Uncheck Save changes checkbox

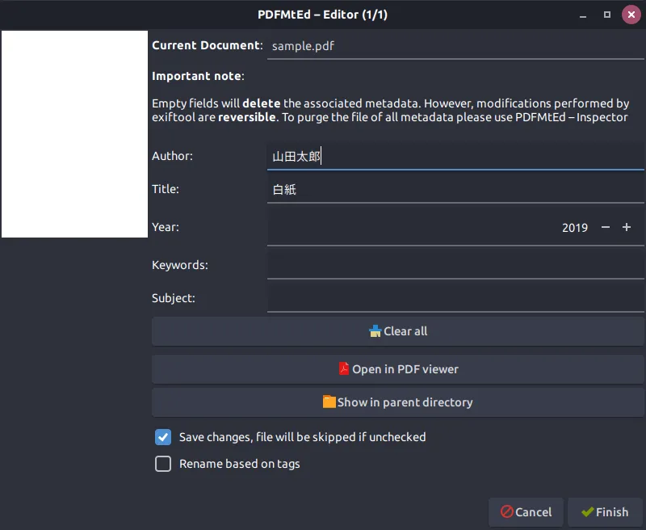click(x=163, y=437)
